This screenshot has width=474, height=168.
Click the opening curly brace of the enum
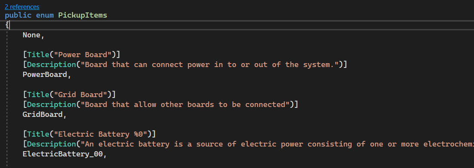point(6,25)
